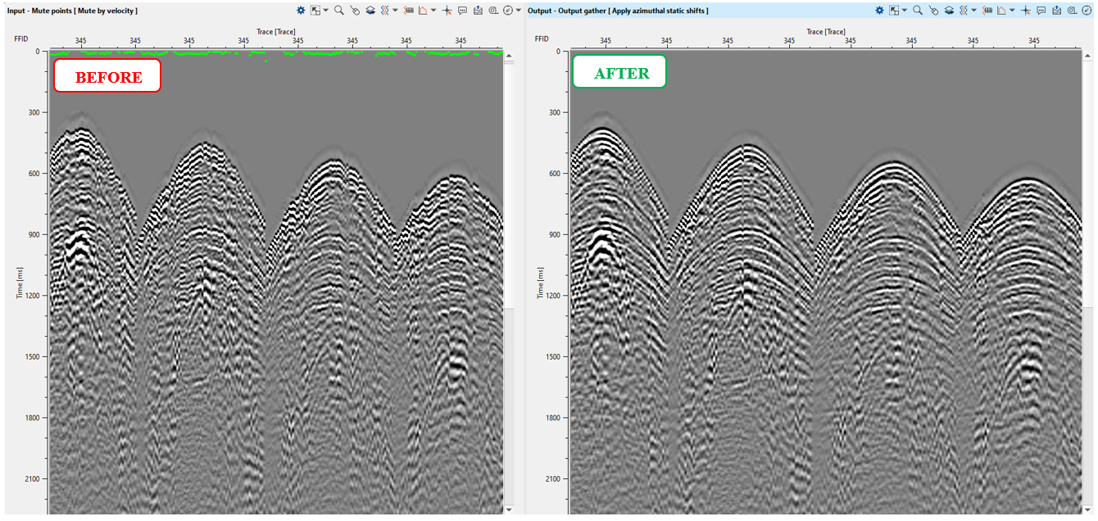This screenshot has width=1098, height=521.
Task: Click the red BEFORE label box
Action: pos(107,76)
